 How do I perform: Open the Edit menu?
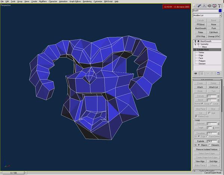pos(7,1)
